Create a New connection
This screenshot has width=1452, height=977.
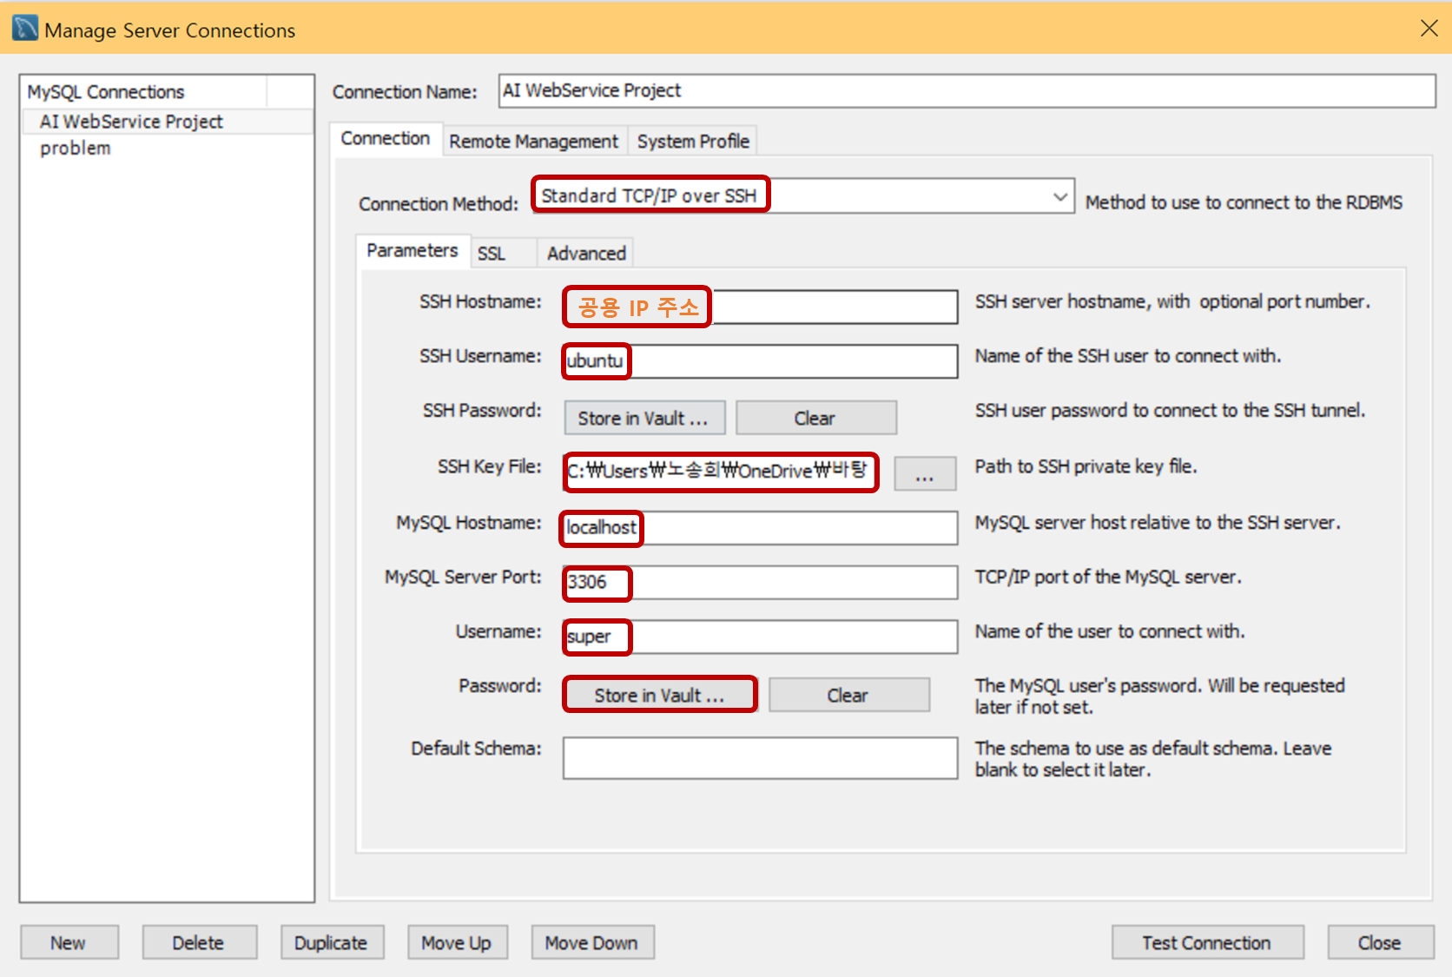pyautogui.click(x=69, y=942)
